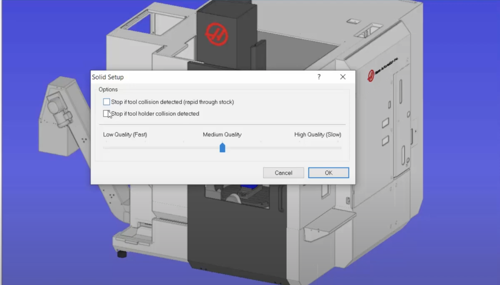Viewport: 500px width, 285px height.
Task: Close the Solid Setup dialog
Action: click(343, 77)
